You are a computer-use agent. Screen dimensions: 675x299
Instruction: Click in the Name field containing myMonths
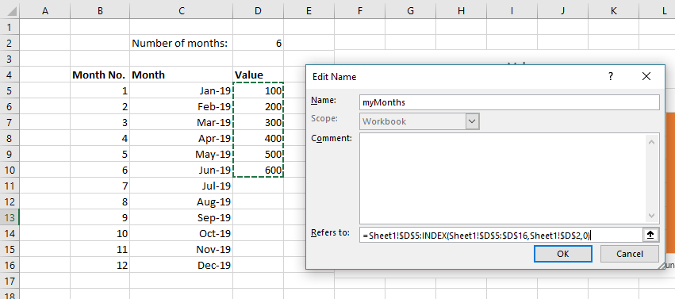click(x=509, y=103)
